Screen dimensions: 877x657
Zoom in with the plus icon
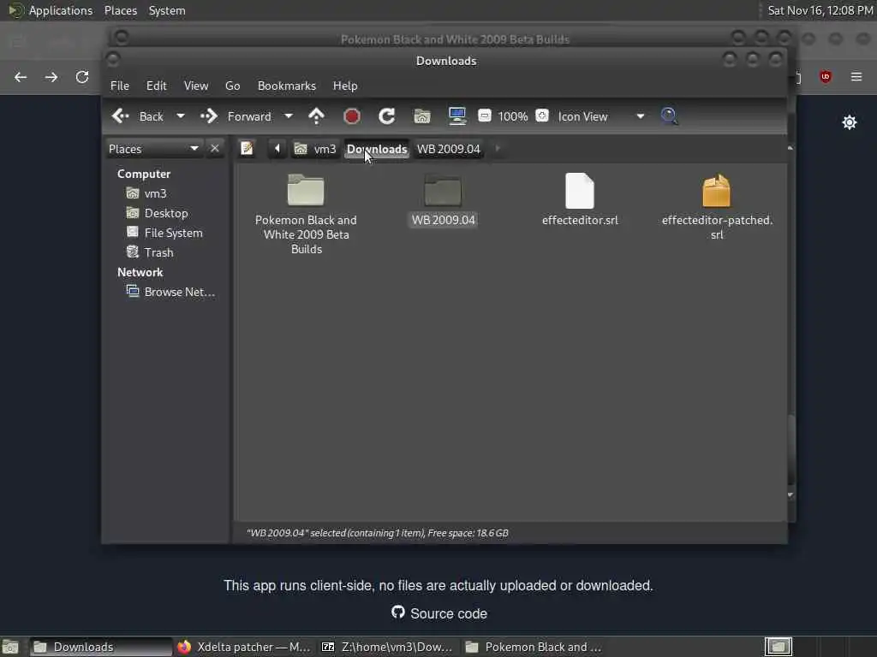541,115
